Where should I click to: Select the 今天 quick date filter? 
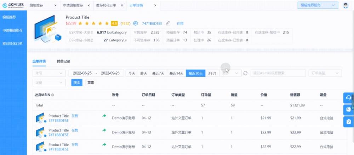(x=132, y=73)
